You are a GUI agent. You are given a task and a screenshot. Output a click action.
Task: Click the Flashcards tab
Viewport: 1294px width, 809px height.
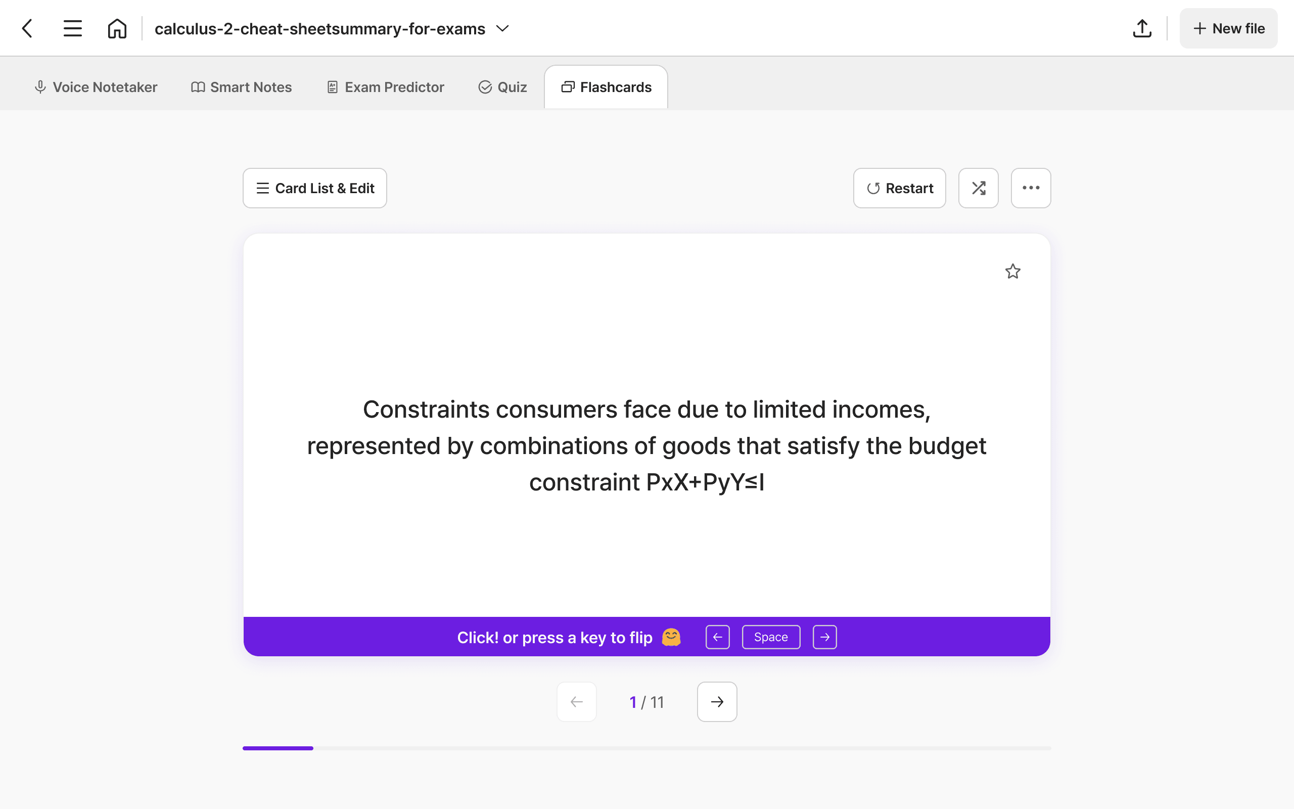coord(607,86)
